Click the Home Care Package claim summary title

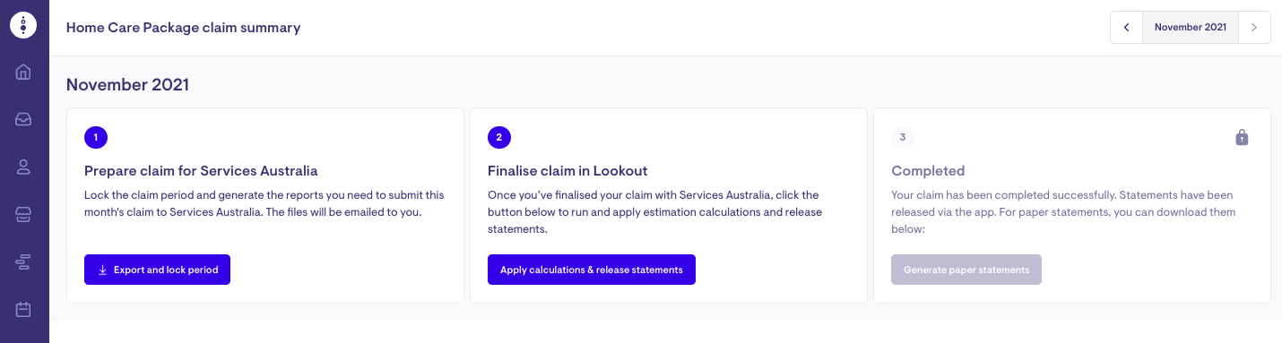pyautogui.click(x=184, y=28)
